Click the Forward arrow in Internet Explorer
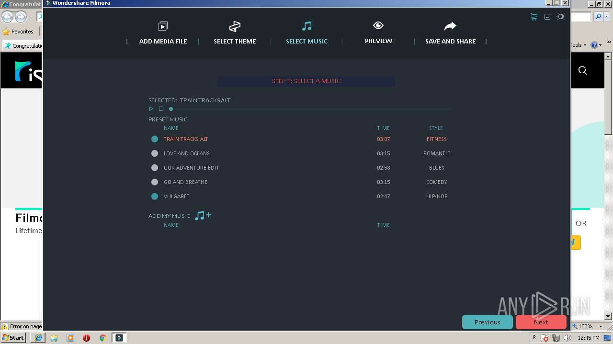The width and height of the screenshot is (613, 344). [21, 17]
